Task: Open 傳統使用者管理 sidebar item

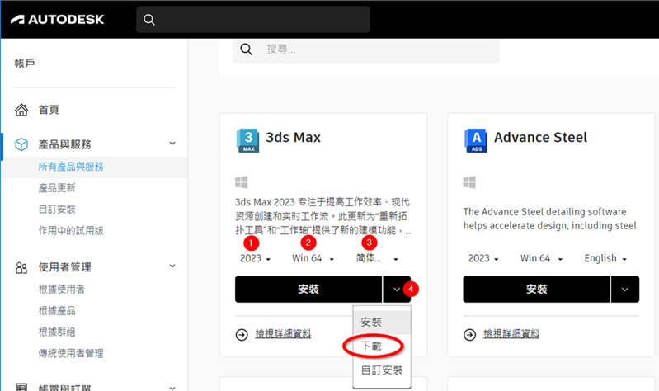Action: pos(71,353)
